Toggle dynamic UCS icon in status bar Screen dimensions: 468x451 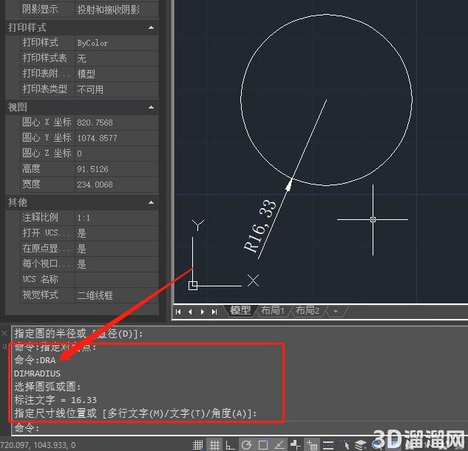[x=296, y=445]
